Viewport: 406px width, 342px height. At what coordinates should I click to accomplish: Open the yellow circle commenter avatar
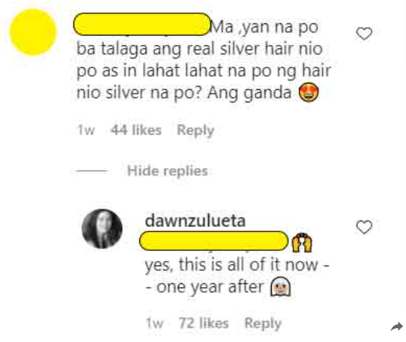pyautogui.click(x=33, y=32)
